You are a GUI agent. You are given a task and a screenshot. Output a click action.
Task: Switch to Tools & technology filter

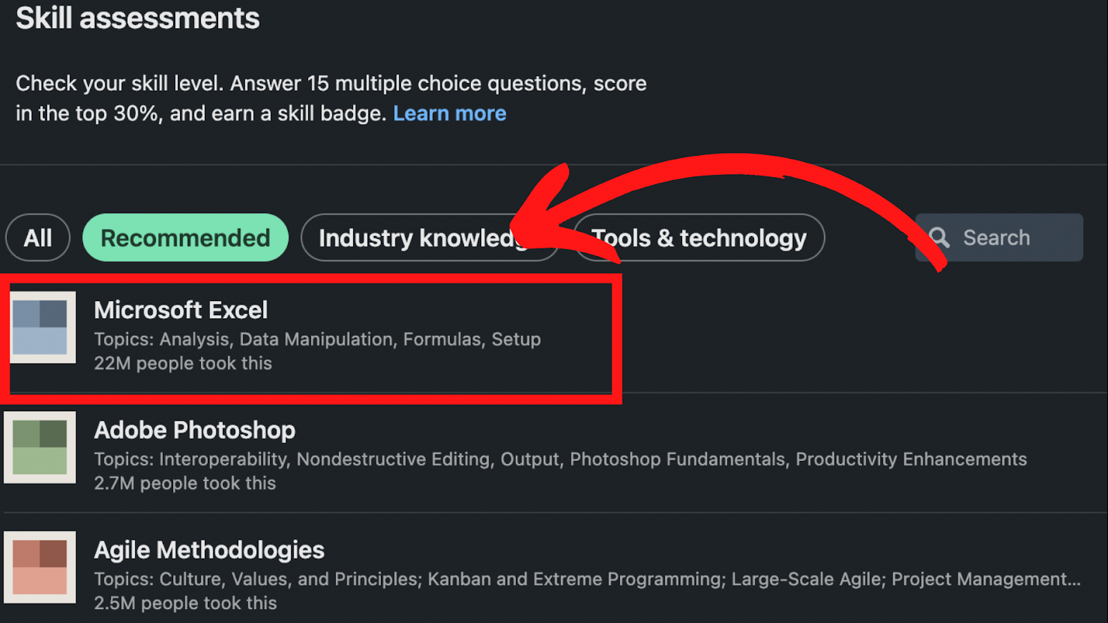[699, 237]
